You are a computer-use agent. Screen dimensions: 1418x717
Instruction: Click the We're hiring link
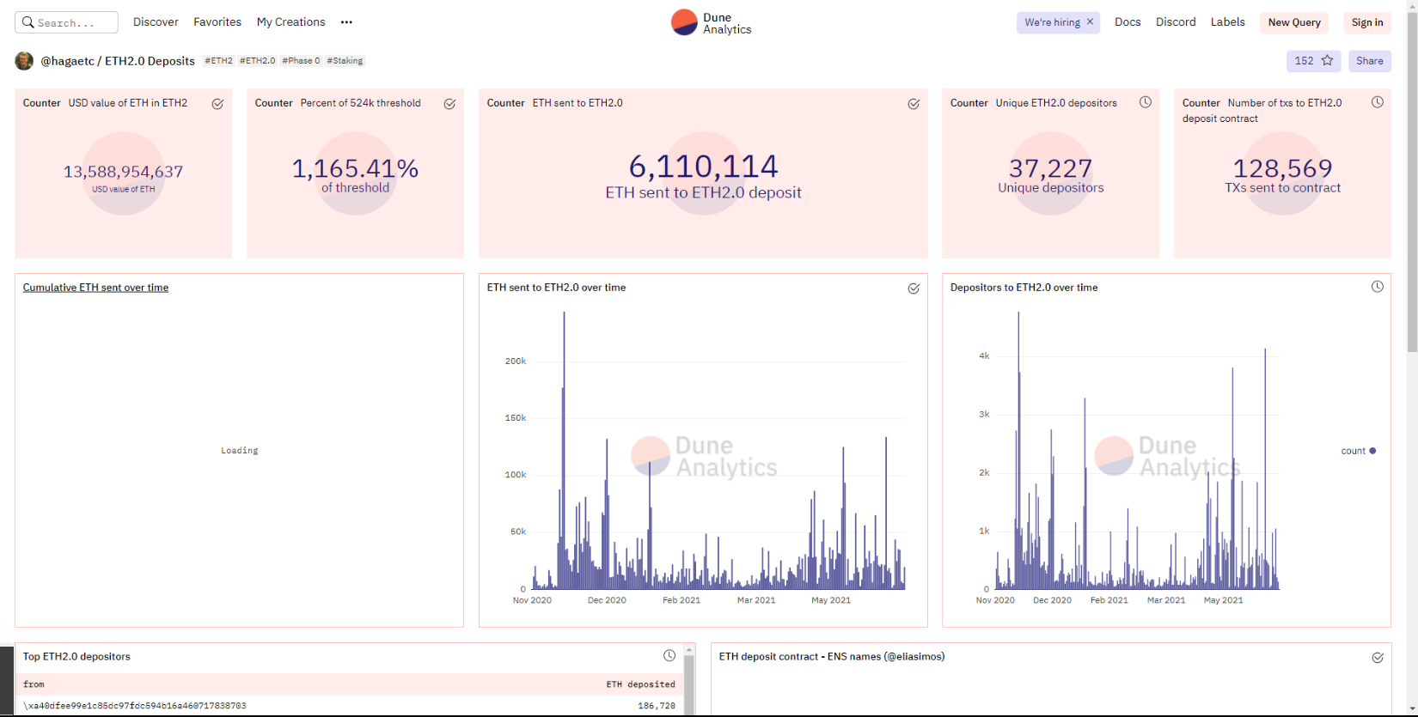tap(1052, 22)
